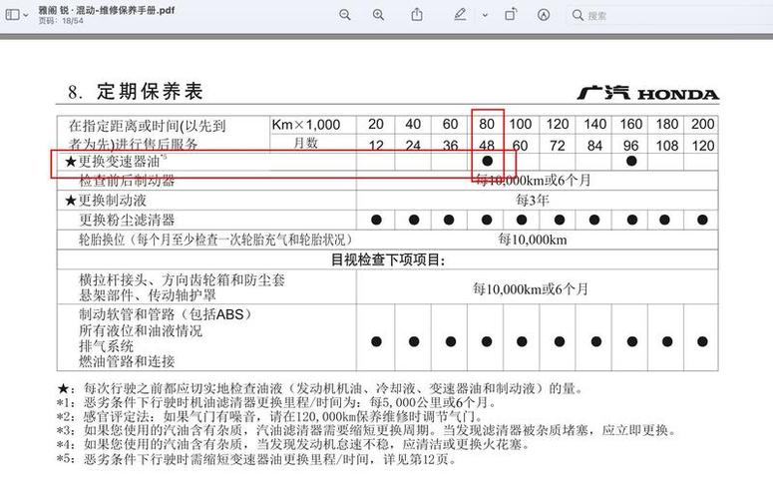Focus the search field
The image size is (773, 499).
pos(668,15)
